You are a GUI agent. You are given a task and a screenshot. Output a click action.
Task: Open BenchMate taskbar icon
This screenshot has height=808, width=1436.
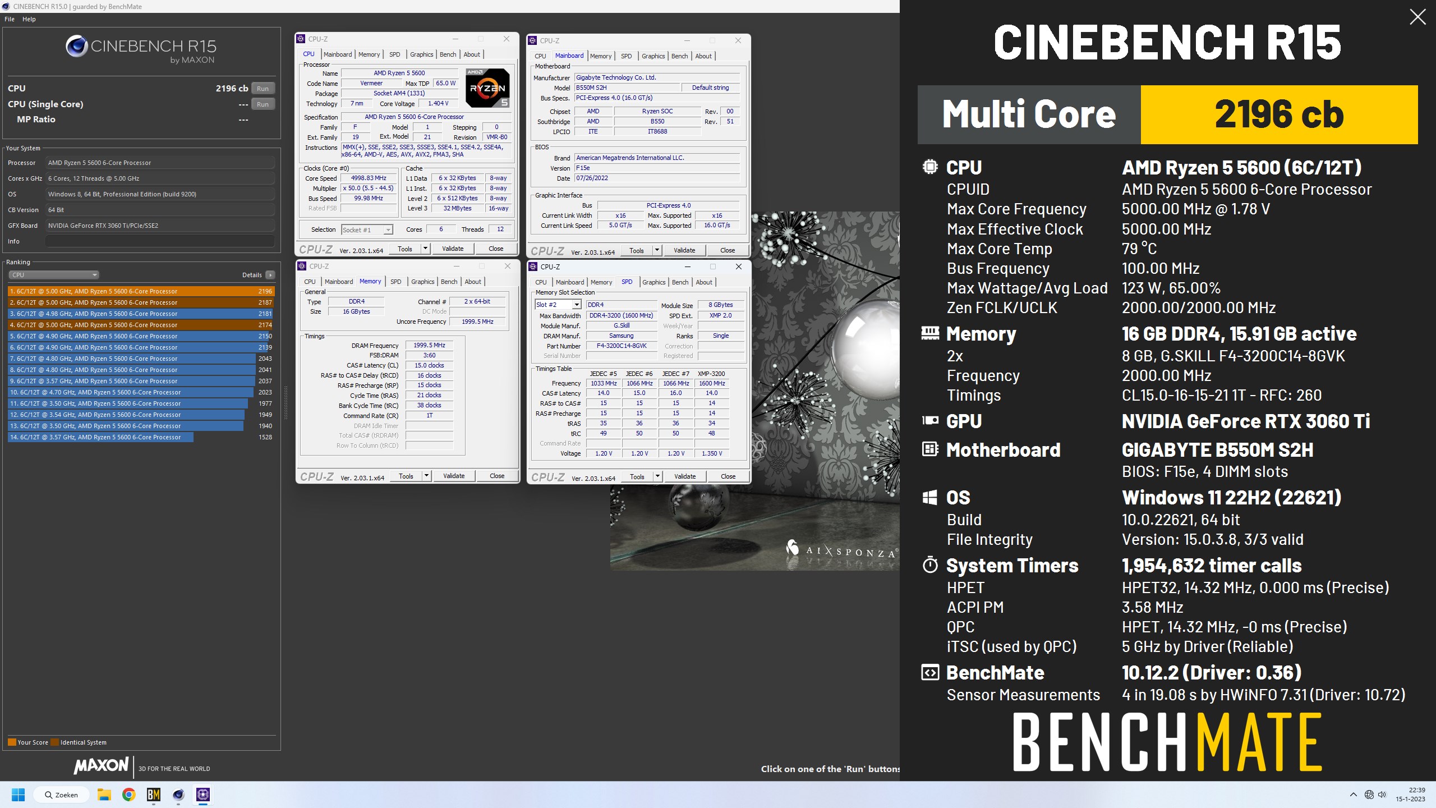[153, 795]
